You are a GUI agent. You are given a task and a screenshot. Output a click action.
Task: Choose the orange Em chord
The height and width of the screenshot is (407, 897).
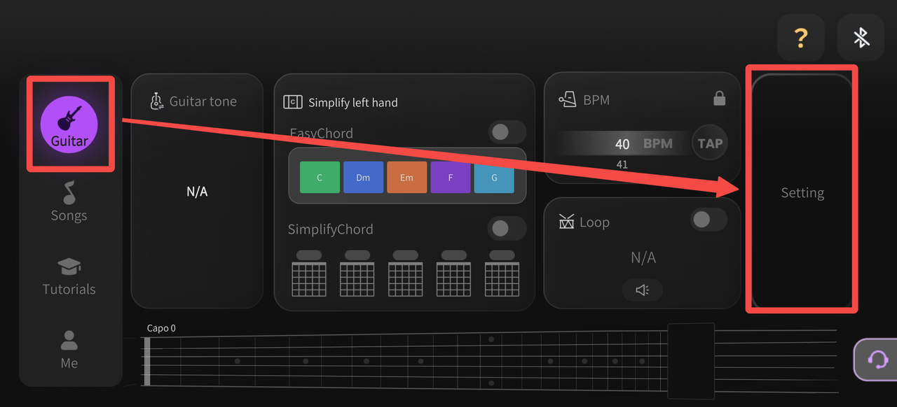pos(407,178)
